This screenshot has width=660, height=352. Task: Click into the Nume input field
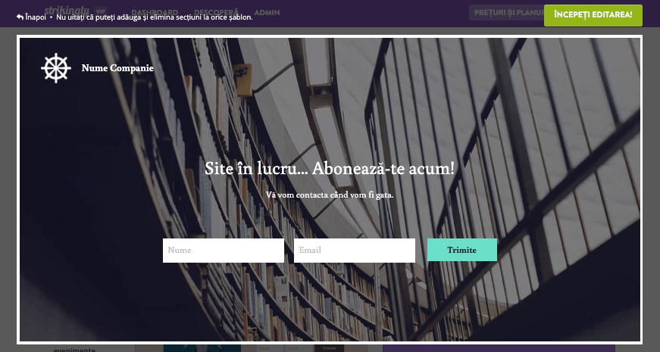tap(224, 251)
